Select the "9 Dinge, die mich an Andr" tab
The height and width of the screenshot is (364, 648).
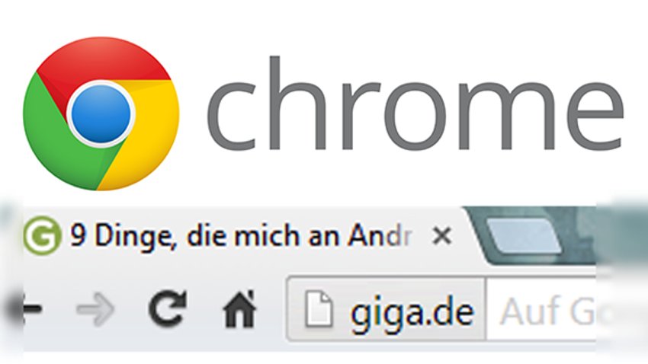pos(239,235)
